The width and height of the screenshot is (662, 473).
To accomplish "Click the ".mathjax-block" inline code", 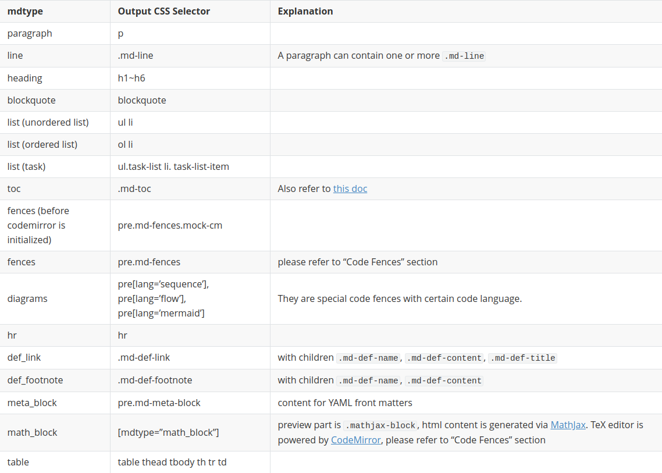I will coord(380,425).
